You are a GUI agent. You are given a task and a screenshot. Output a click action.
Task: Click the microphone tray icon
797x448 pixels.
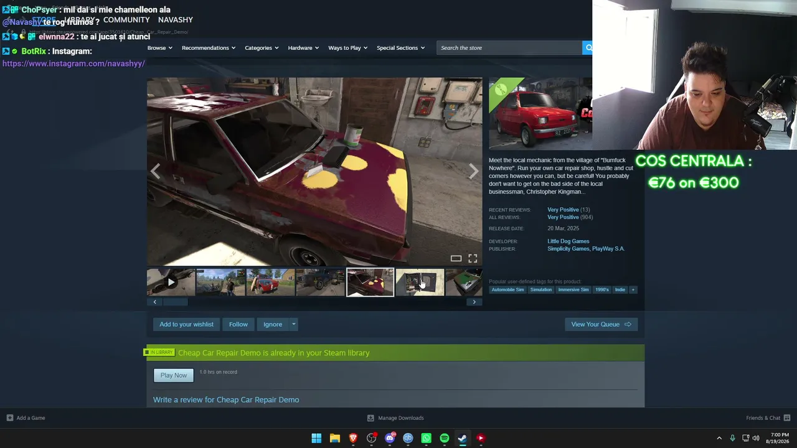click(732, 438)
